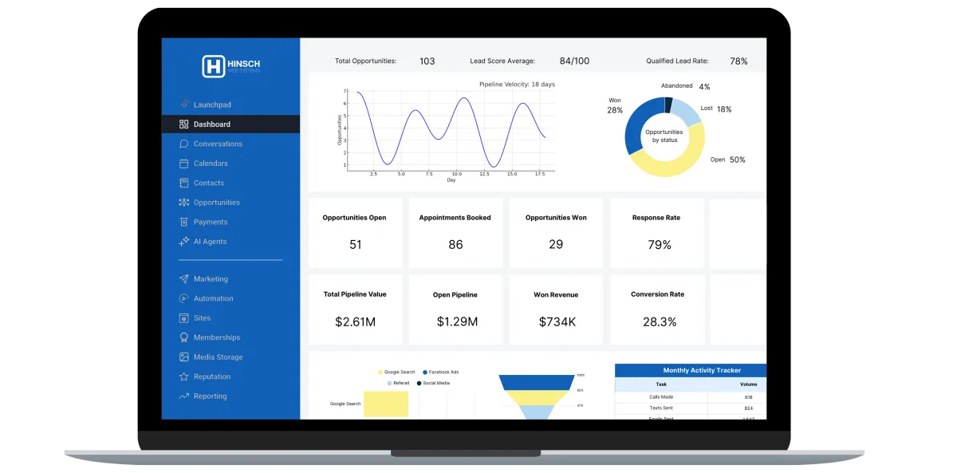Select the Dashboard grid icon

click(x=183, y=124)
